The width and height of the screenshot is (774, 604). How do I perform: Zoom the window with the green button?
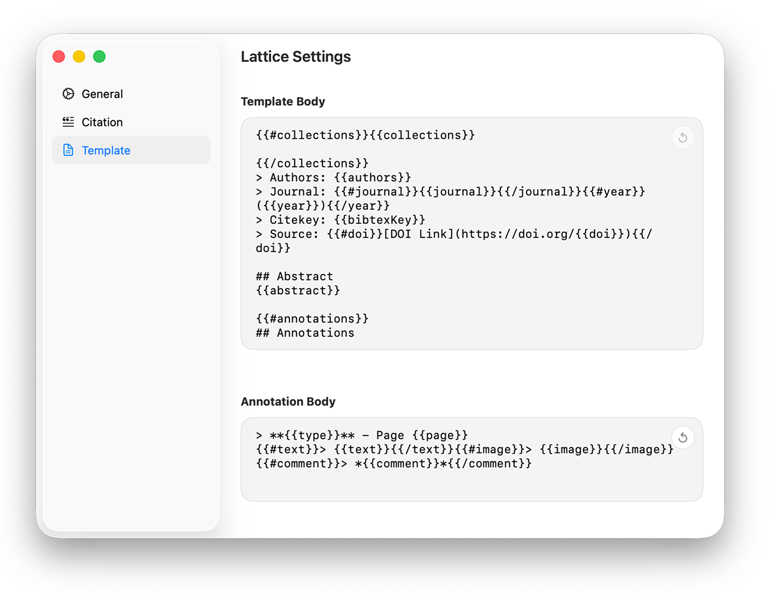pyautogui.click(x=99, y=57)
